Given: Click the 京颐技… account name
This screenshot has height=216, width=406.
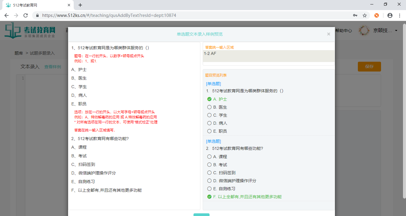Looking at the screenshot, I should [383, 31].
